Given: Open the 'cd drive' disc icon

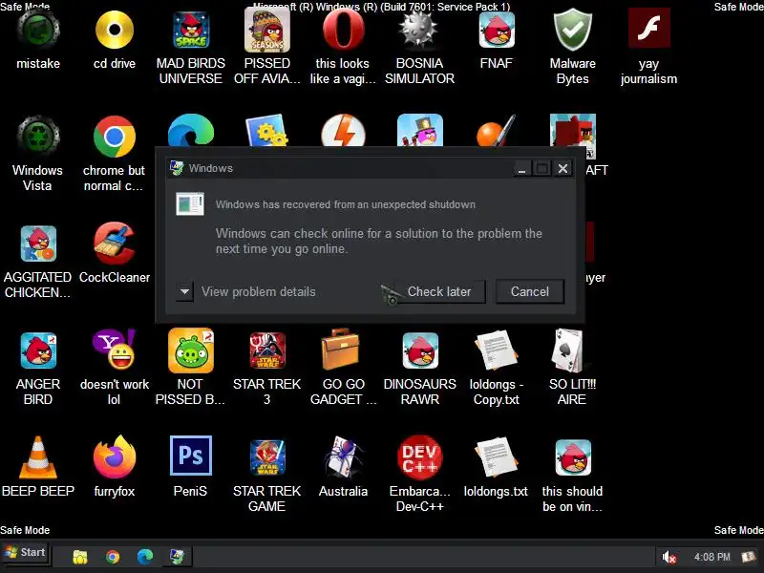Looking at the screenshot, I should [x=115, y=31].
